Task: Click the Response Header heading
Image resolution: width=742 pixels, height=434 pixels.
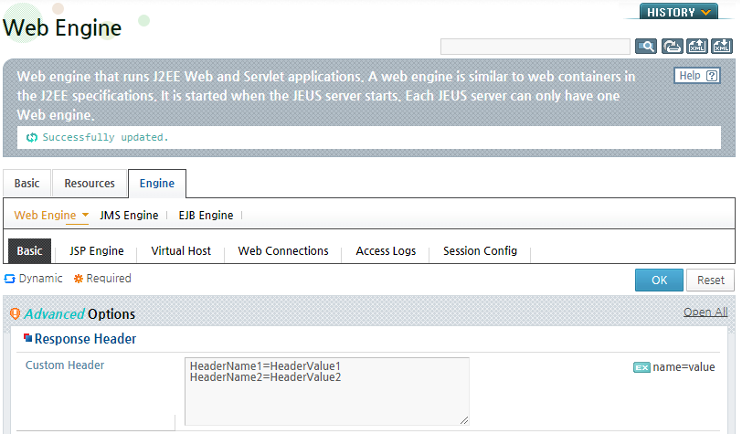Action: pos(85,339)
